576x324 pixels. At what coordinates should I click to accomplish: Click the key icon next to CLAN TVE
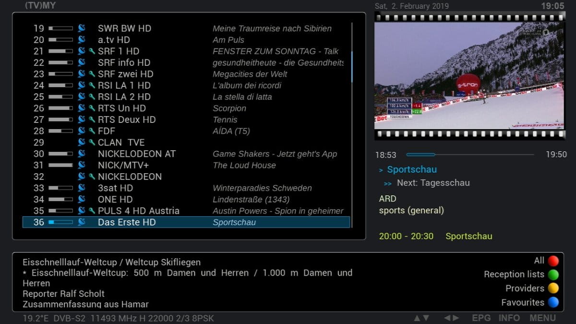pos(92,143)
